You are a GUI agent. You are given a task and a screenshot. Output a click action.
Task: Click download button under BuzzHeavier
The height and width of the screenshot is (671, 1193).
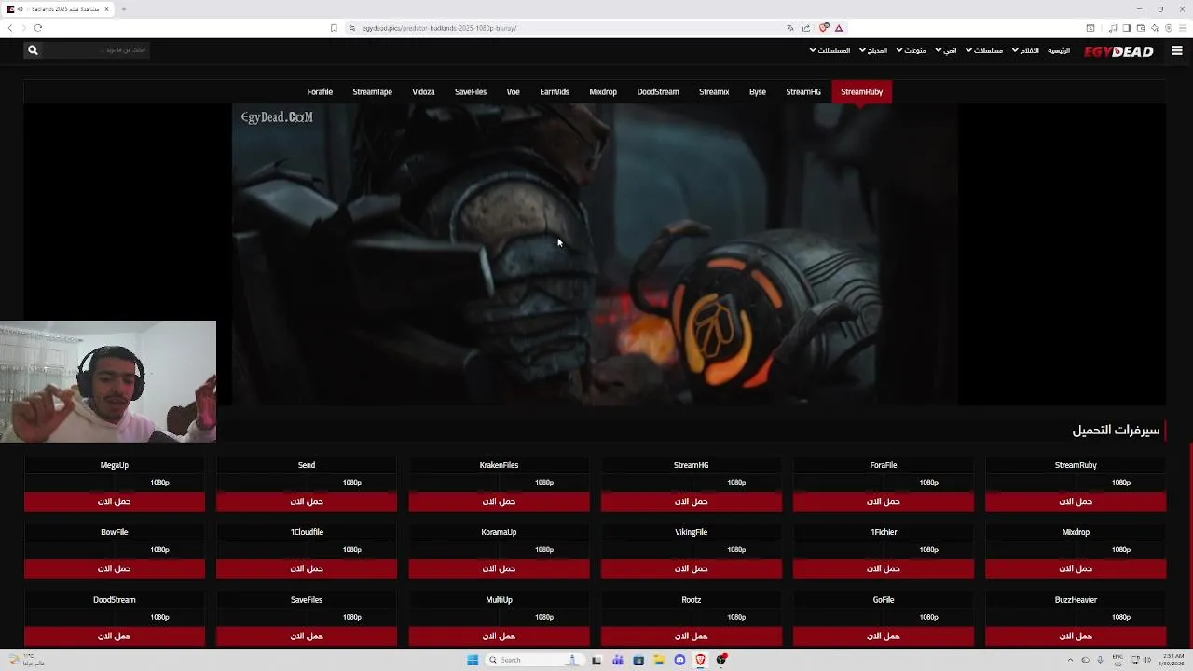[x=1076, y=637]
